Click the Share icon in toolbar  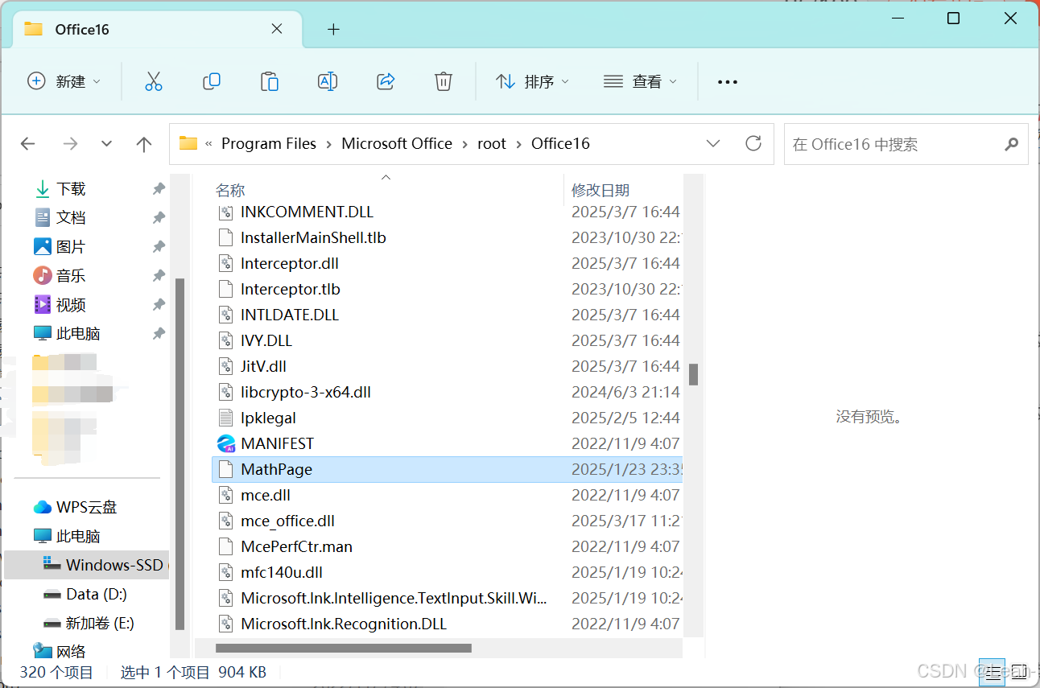[x=386, y=81]
